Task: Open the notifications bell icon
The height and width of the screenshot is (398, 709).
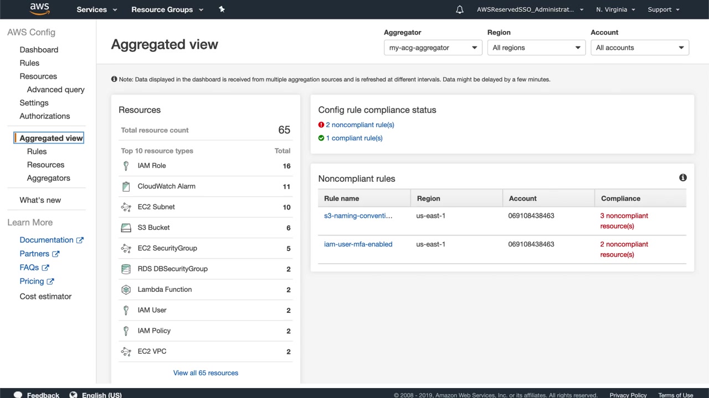Action: [x=459, y=9]
